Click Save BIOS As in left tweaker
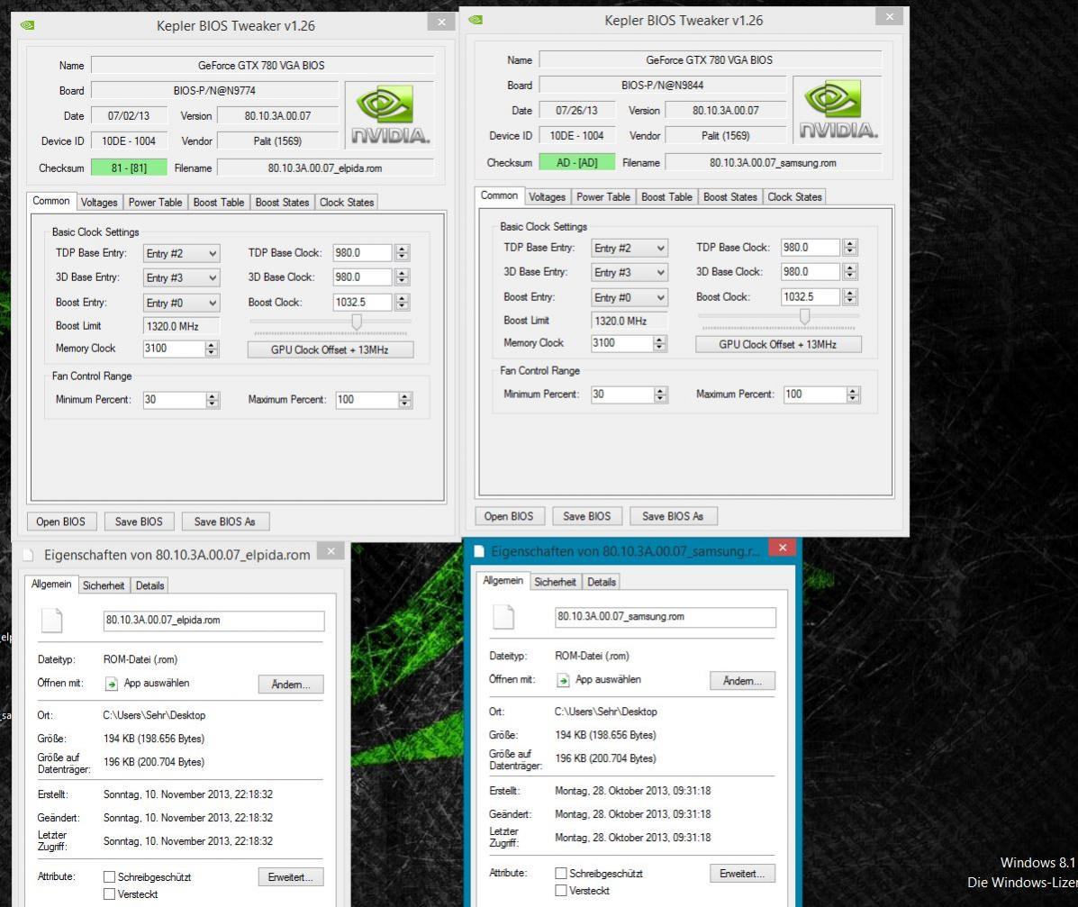 click(225, 522)
